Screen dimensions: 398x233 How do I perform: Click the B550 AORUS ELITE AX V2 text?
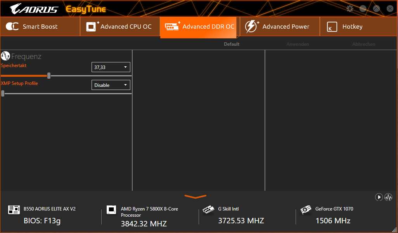[50, 209]
